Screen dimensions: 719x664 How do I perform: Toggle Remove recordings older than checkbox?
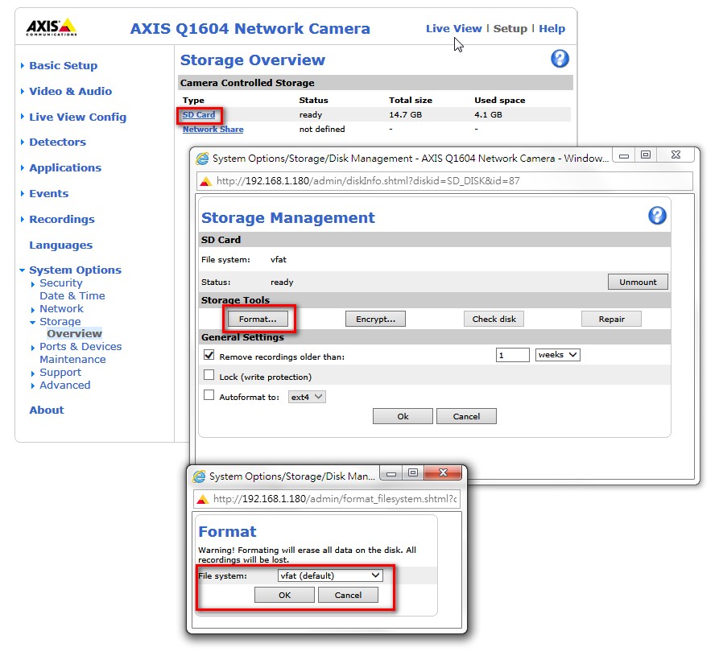[x=209, y=355]
